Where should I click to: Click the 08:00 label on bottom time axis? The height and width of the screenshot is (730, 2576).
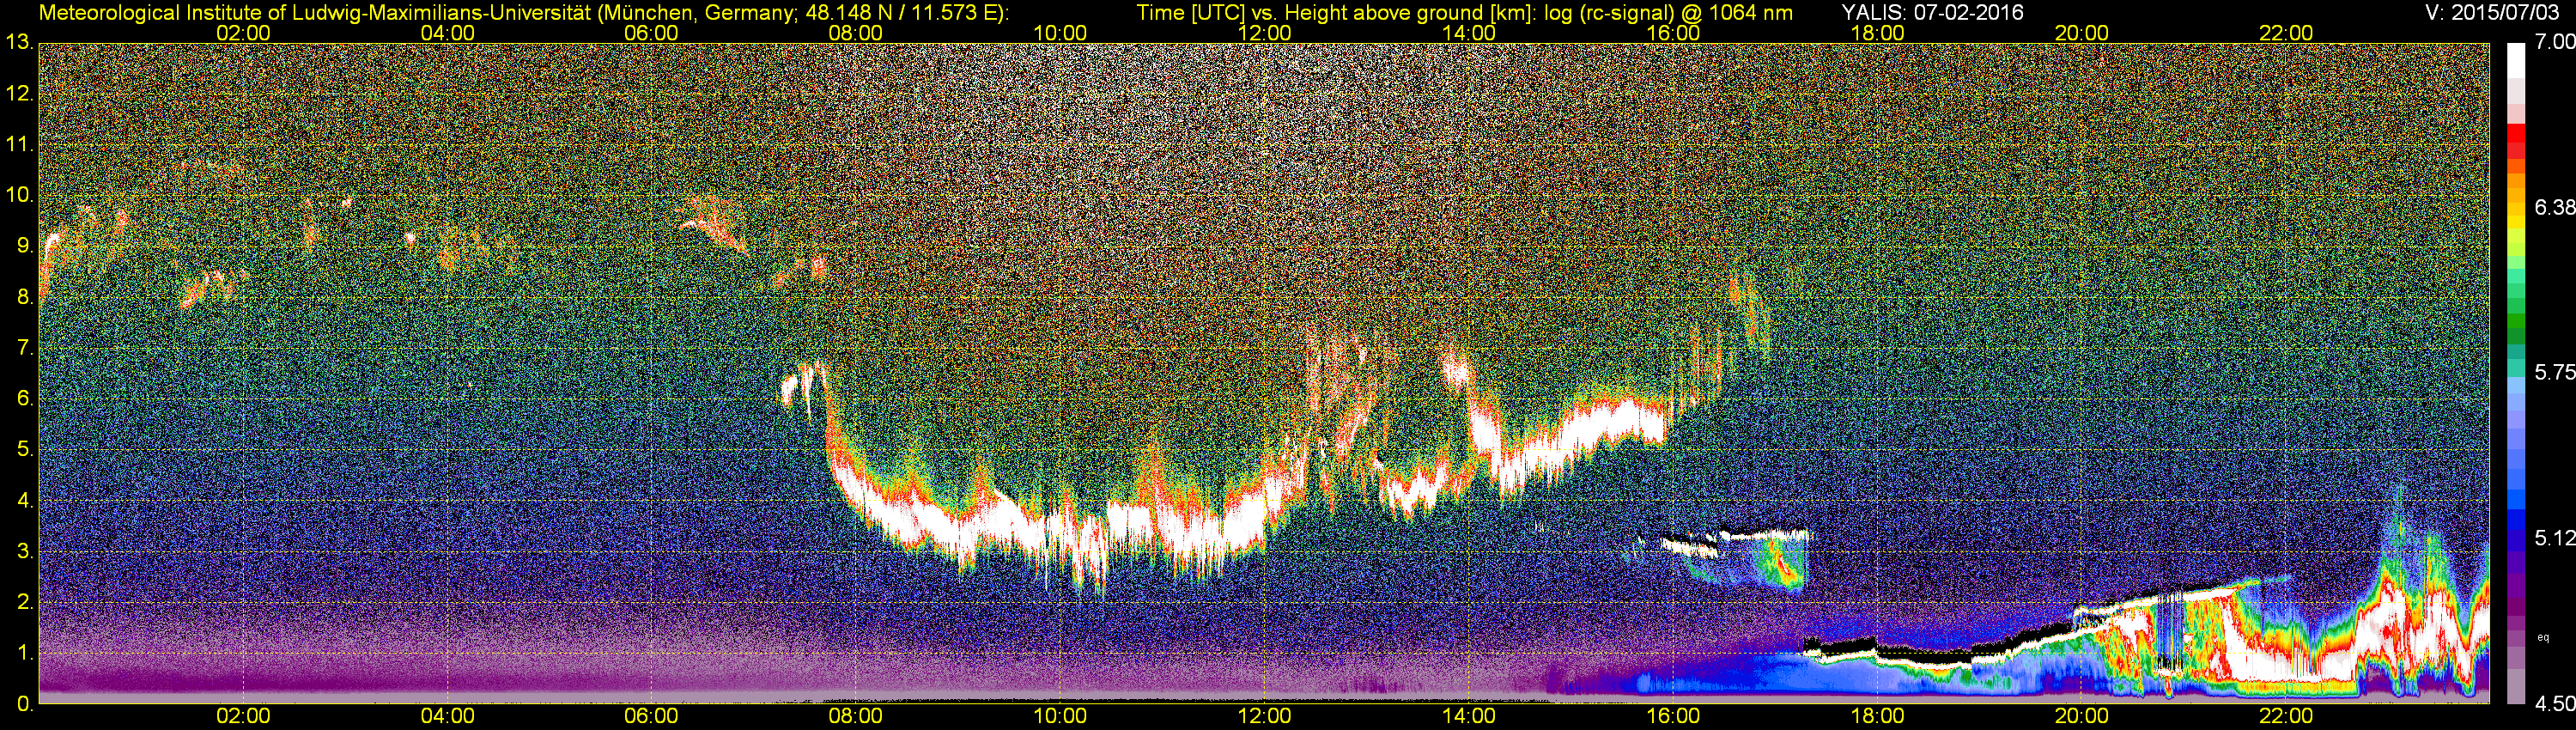click(856, 716)
